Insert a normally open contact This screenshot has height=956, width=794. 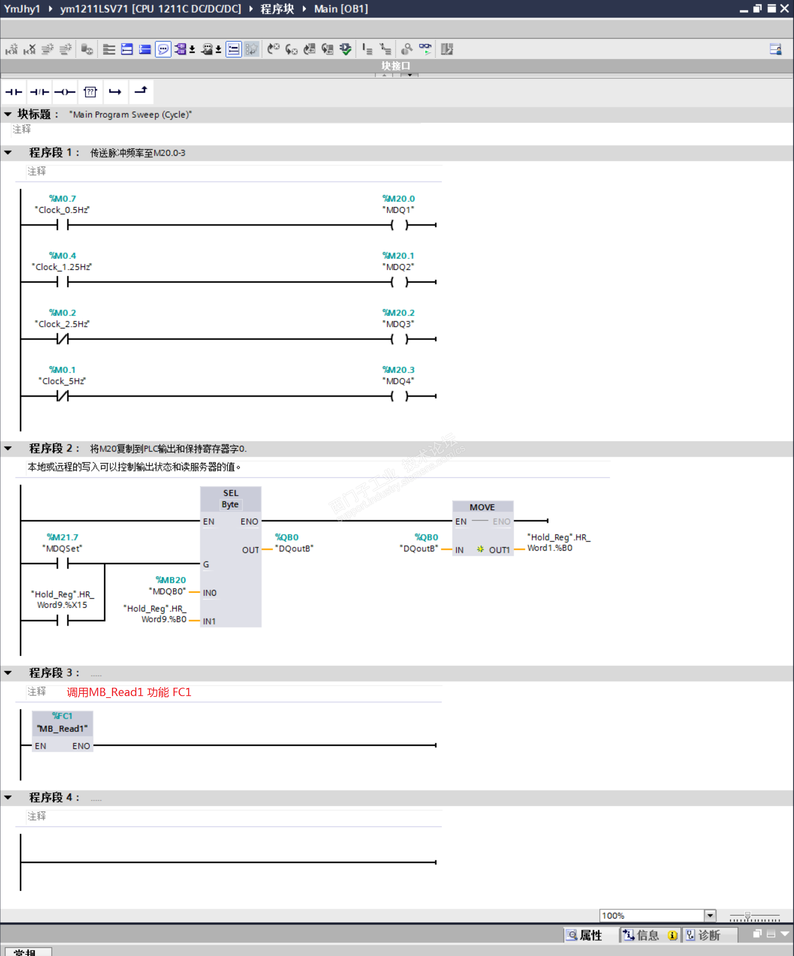point(14,92)
